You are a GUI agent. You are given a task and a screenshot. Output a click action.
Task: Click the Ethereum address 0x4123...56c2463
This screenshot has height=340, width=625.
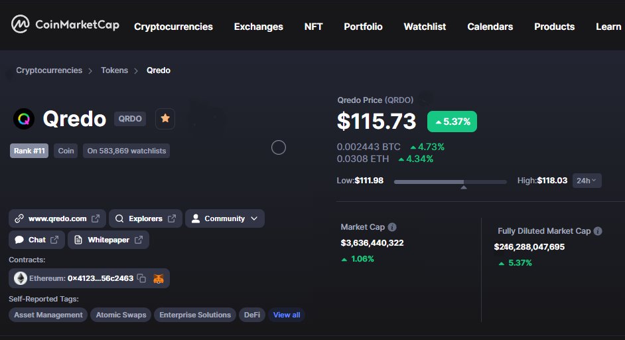click(100, 278)
